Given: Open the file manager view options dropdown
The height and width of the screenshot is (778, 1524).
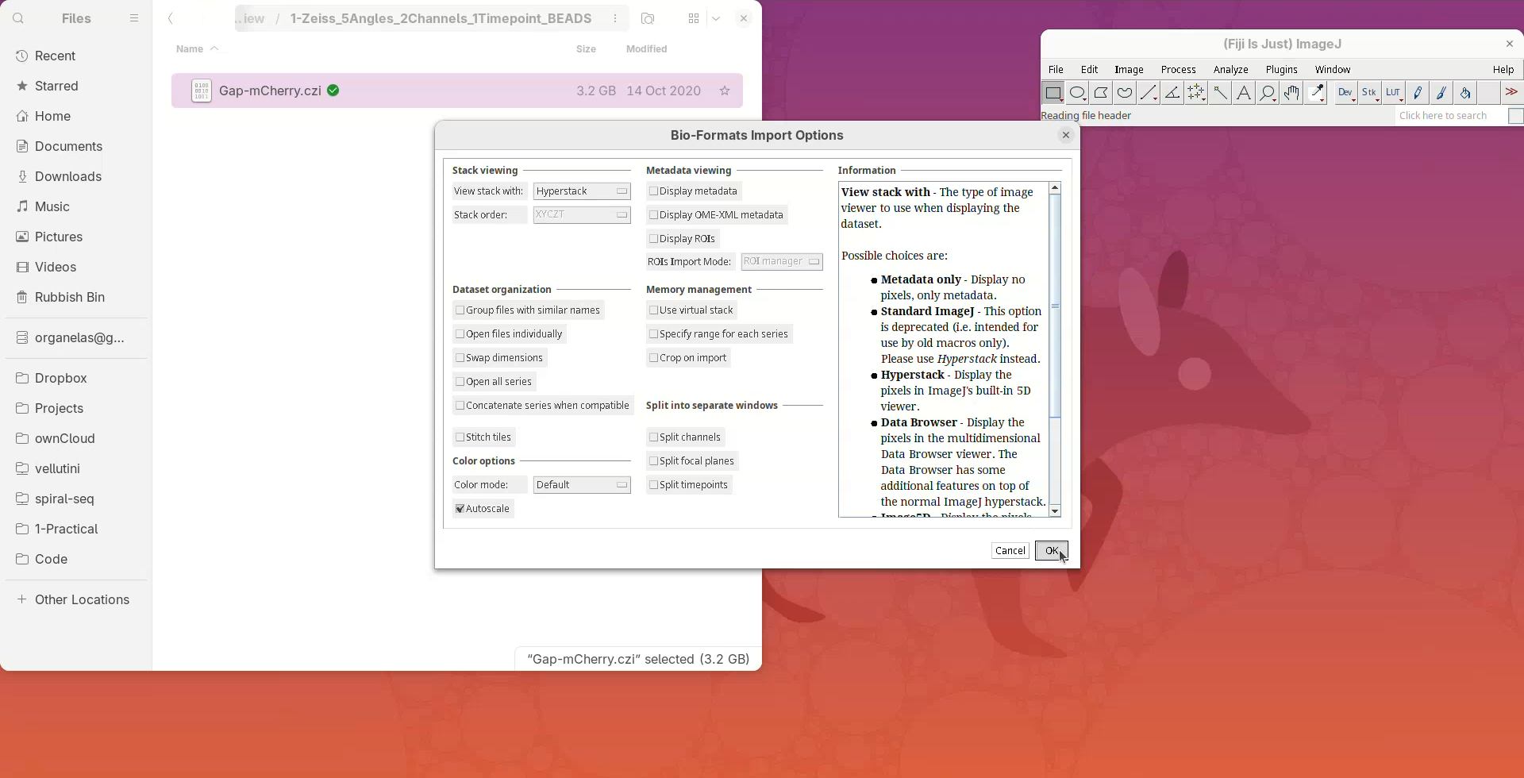Looking at the screenshot, I should (716, 18).
